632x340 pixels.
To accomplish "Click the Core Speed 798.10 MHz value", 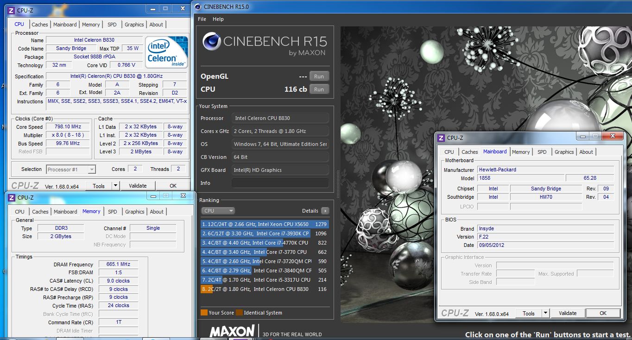I will point(68,126).
